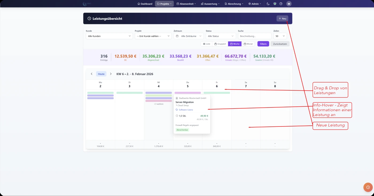Click the orange floating timer button
The height and width of the screenshot is (196, 374).
click(368, 187)
